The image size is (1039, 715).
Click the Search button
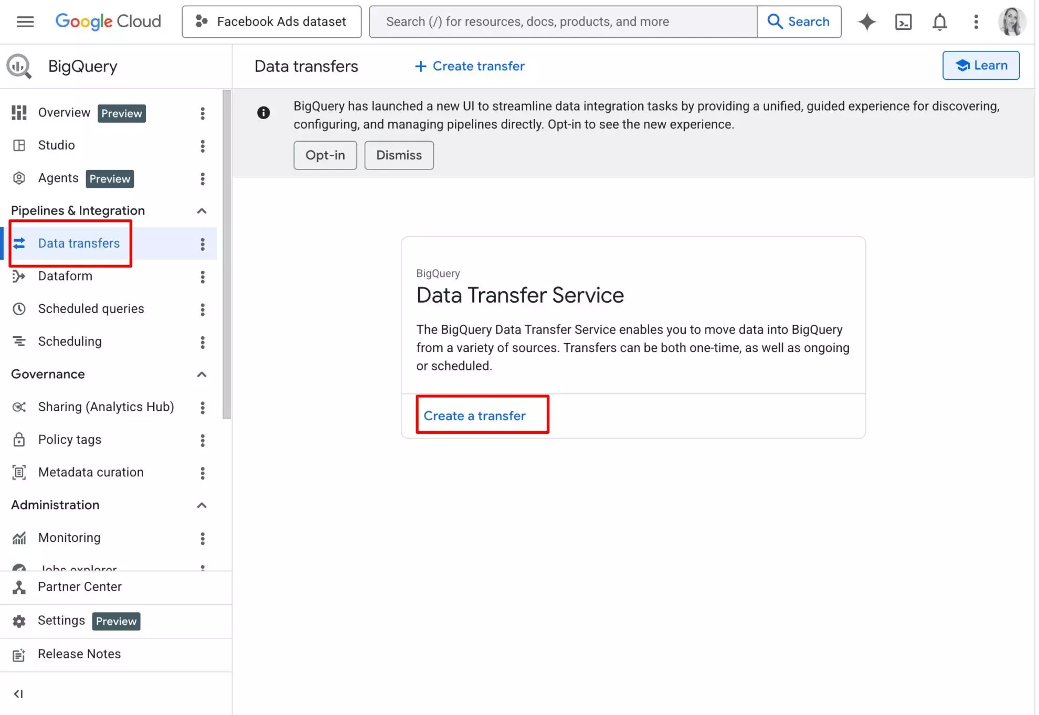(799, 22)
